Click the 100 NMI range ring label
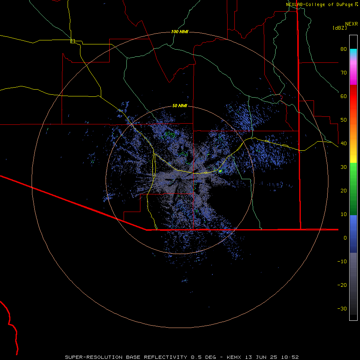This screenshot has width=360, height=360. pyautogui.click(x=180, y=32)
